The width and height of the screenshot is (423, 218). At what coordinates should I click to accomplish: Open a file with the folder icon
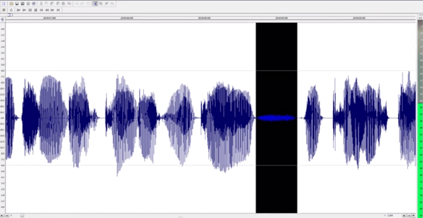tap(11, 4)
